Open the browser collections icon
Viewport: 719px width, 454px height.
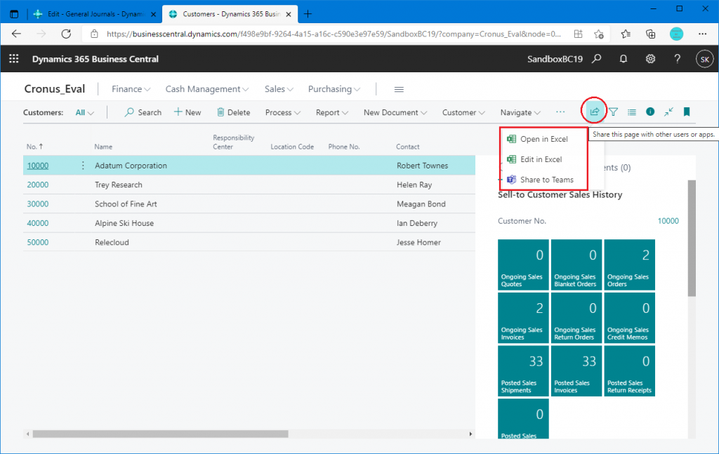pos(650,34)
